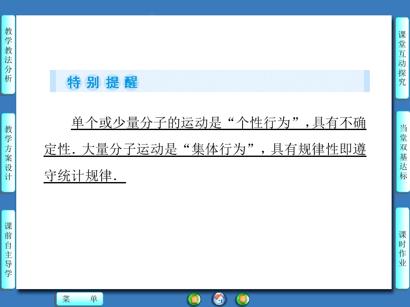Open the 菜单 menu button

pos(80,299)
